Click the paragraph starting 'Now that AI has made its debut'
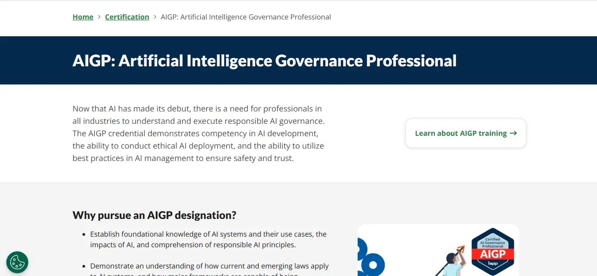 pyautogui.click(x=199, y=133)
